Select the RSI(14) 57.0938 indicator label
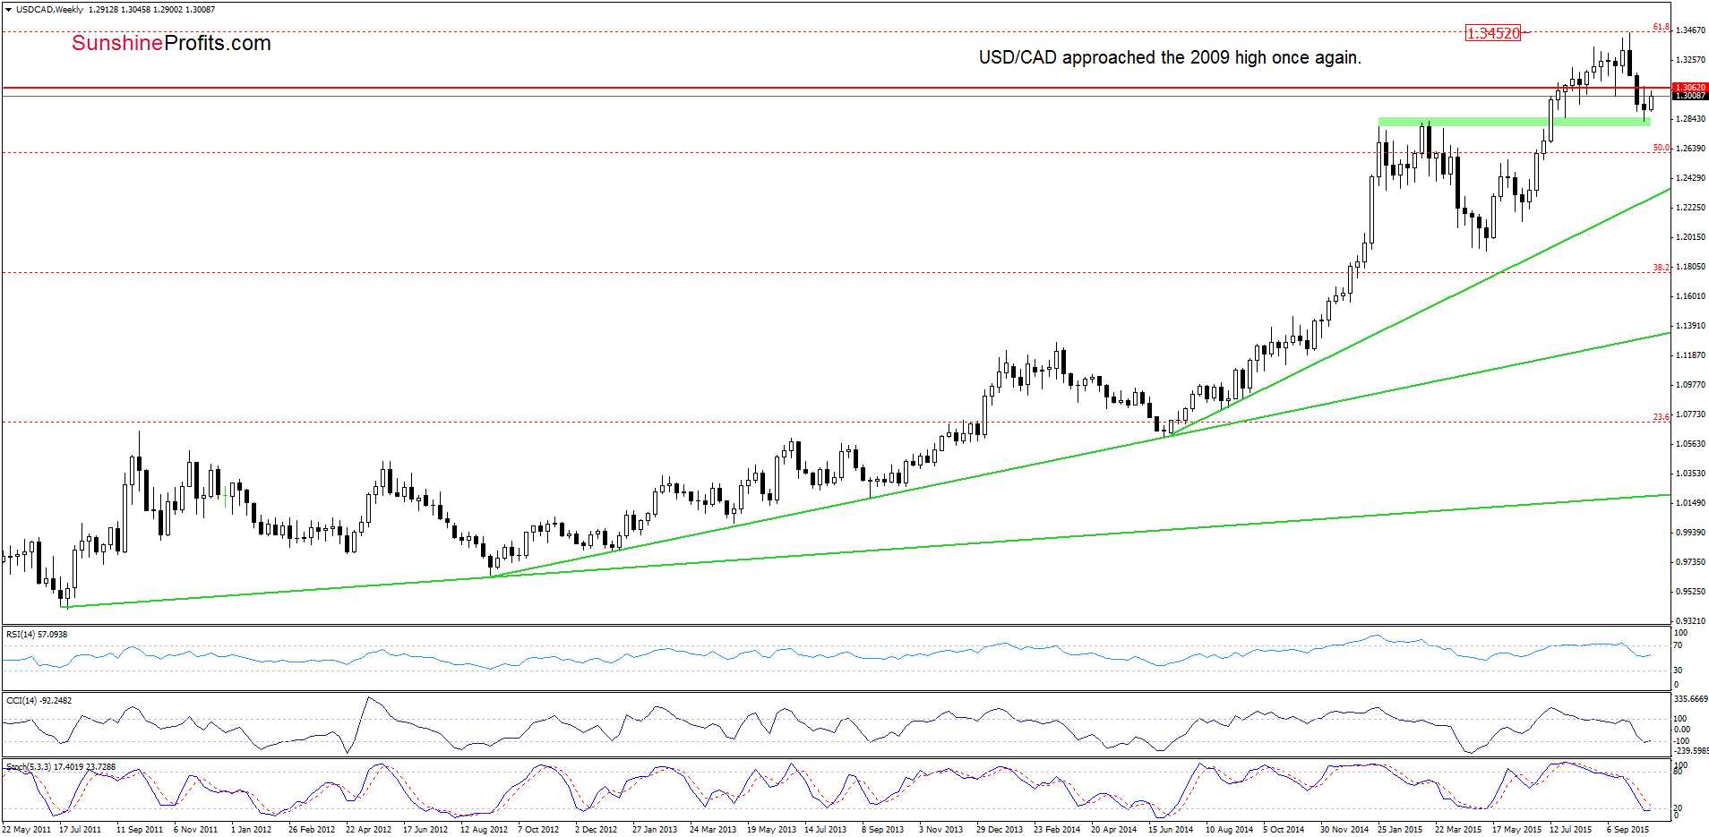This screenshot has height=837, width=1709. [37, 634]
